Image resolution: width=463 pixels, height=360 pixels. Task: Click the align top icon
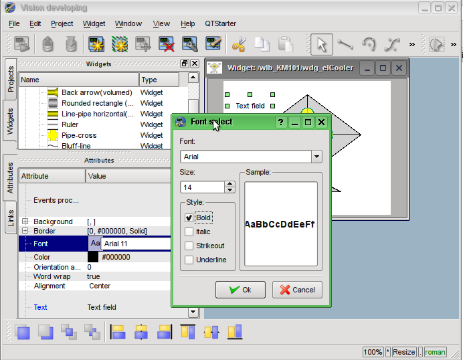point(188,332)
